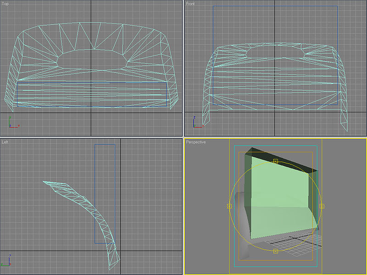Screen dimensions: 367x275
Task: Select the top handle of the yellow circle gizmo
Action: [275, 161]
